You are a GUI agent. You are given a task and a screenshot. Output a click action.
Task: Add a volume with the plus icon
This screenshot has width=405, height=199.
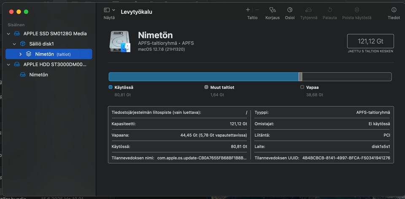coord(248,10)
